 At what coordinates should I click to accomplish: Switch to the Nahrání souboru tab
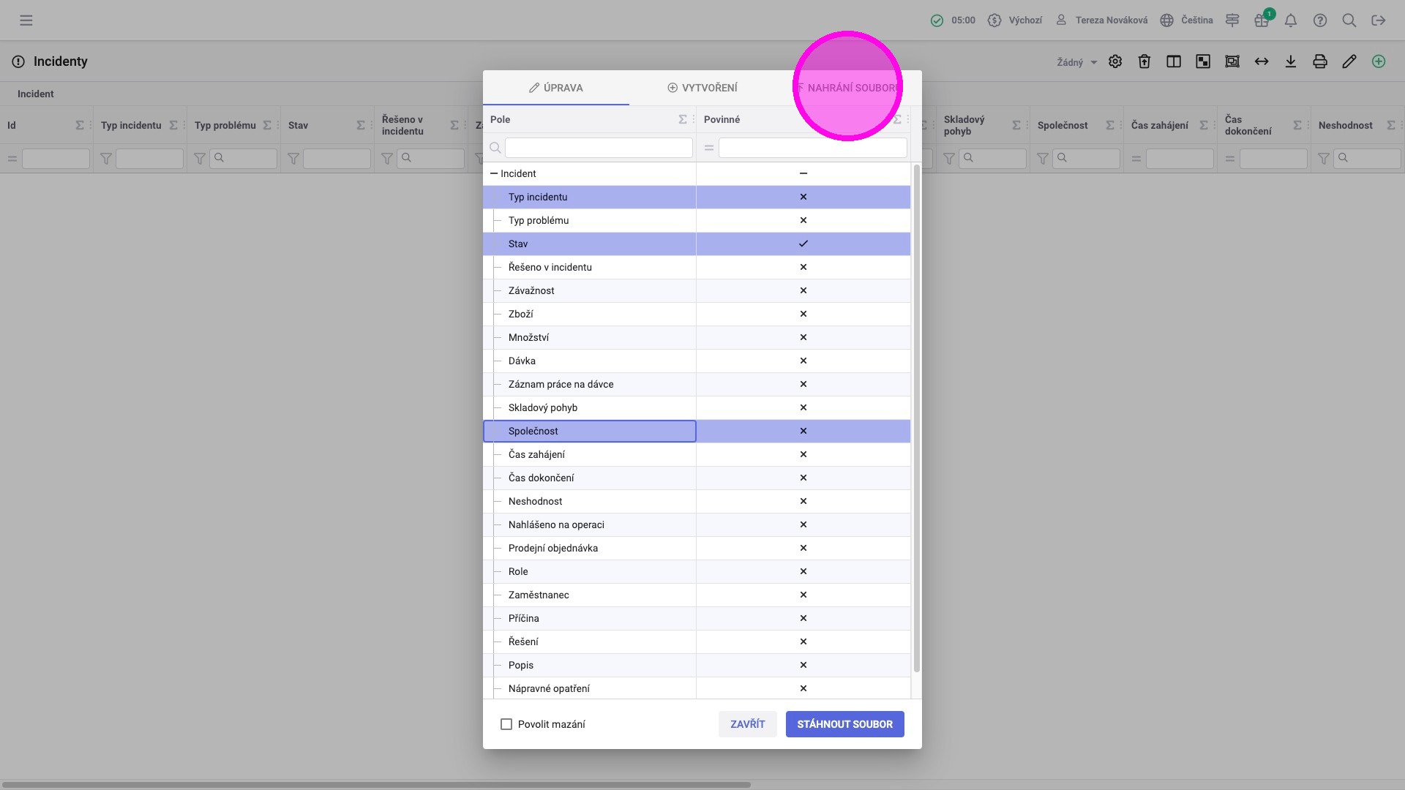849,88
